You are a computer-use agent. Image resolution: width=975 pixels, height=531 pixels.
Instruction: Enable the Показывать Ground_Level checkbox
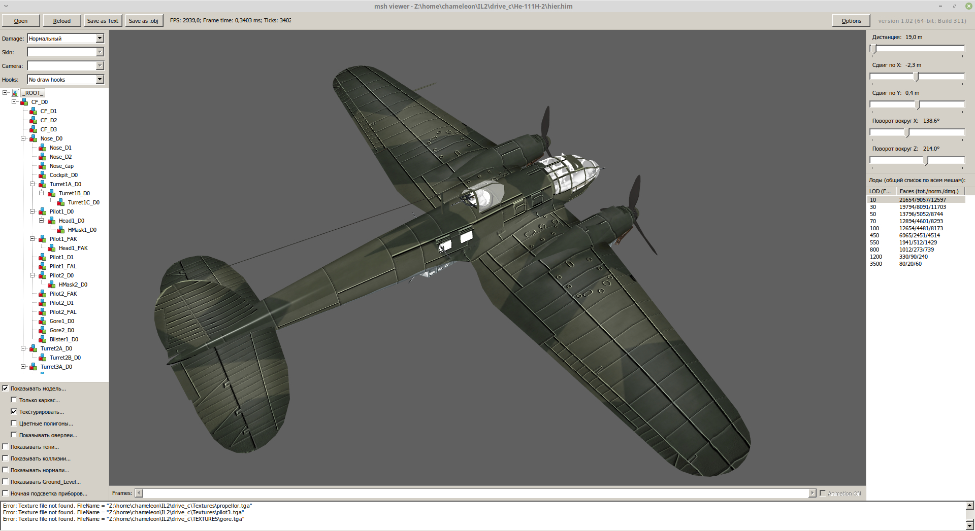pos(6,482)
